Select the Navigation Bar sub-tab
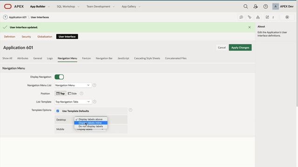This screenshot has height=167, width=298. pyautogui.click(x=104, y=58)
